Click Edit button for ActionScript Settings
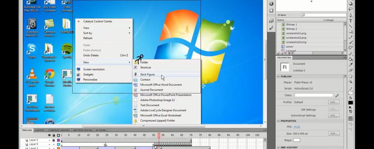The height and width of the screenshot is (149, 374). 333,115
